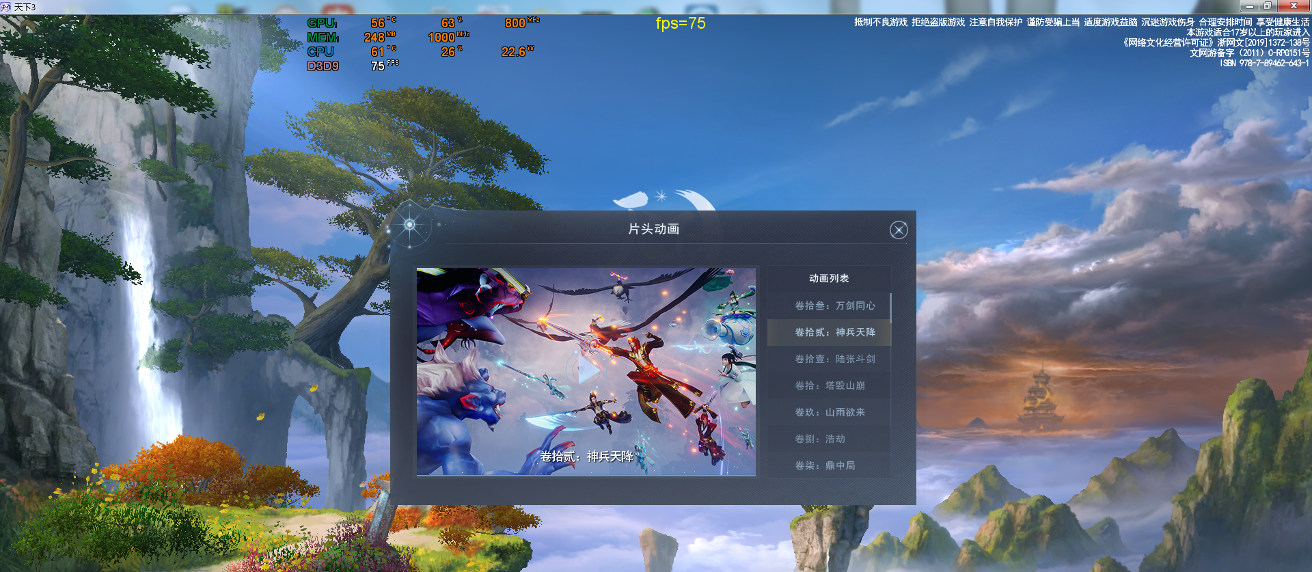Select 卷捌：浩劫 entry

coord(829,439)
